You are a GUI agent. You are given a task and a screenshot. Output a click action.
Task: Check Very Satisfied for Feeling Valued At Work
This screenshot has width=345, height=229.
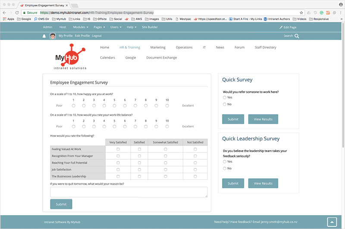coord(118,149)
